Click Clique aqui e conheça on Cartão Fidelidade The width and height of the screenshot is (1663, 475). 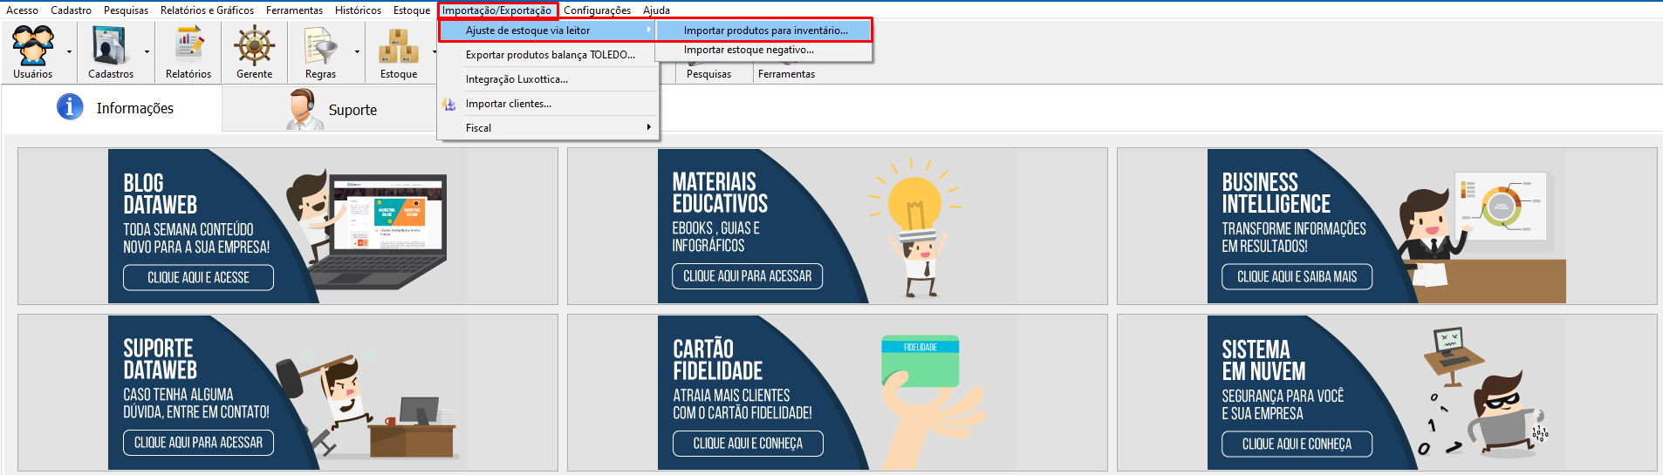748,444
